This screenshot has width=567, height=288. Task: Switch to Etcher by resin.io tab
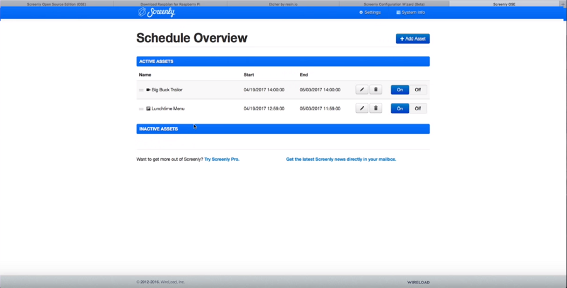click(283, 4)
